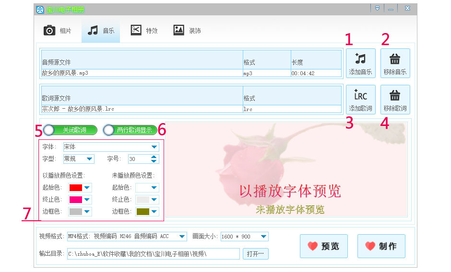Close the 宝川电子相册 window
This screenshot has width=451, height=272.
pyautogui.click(x=407, y=8)
